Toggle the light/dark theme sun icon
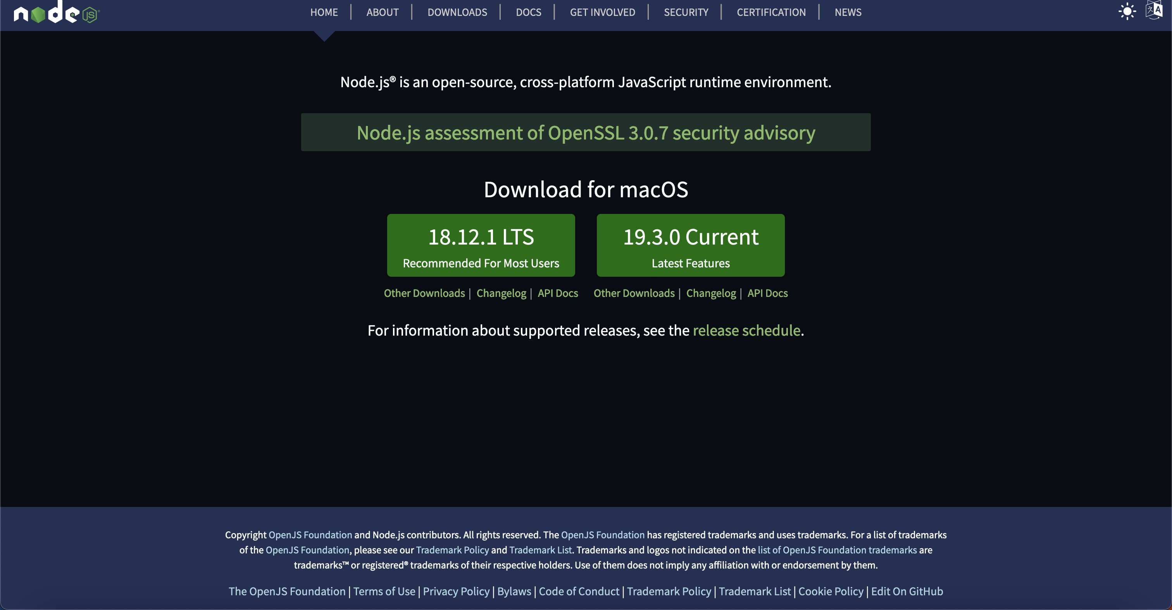 pos(1127,11)
